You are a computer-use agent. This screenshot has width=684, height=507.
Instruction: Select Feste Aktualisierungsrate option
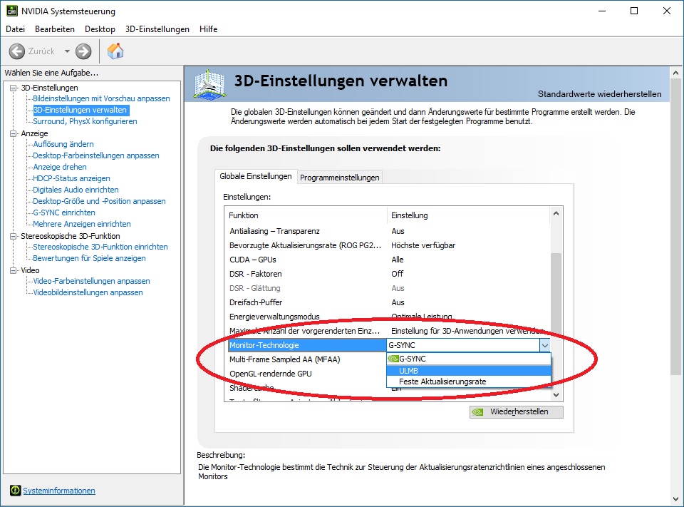469,381
